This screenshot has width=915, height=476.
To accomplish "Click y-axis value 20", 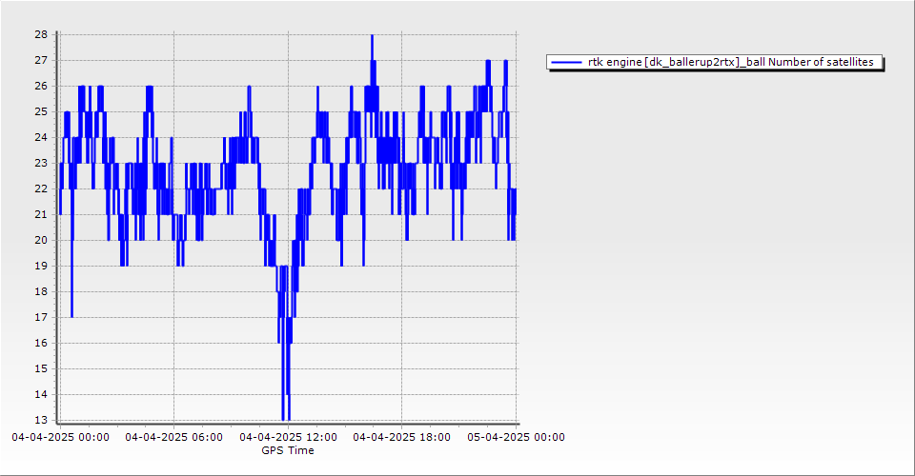I will pyautogui.click(x=41, y=240).
